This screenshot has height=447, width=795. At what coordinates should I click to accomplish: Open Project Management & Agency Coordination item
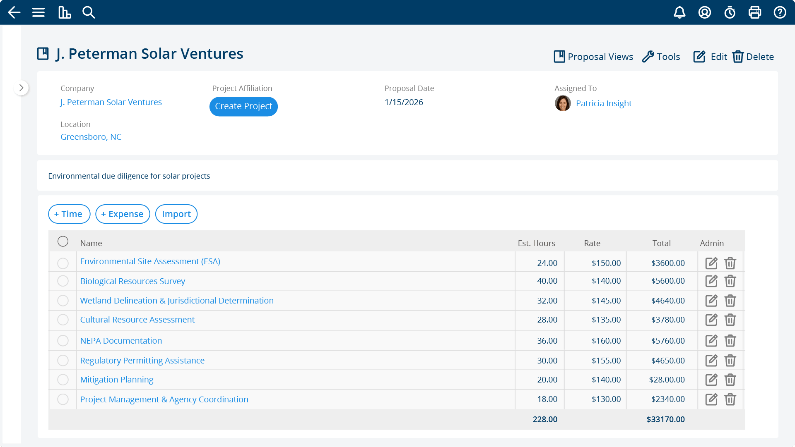coord(164,399)
